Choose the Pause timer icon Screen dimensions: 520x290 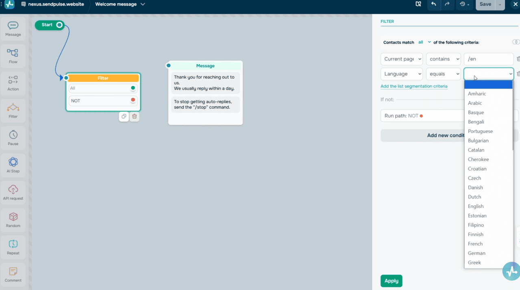13,134
